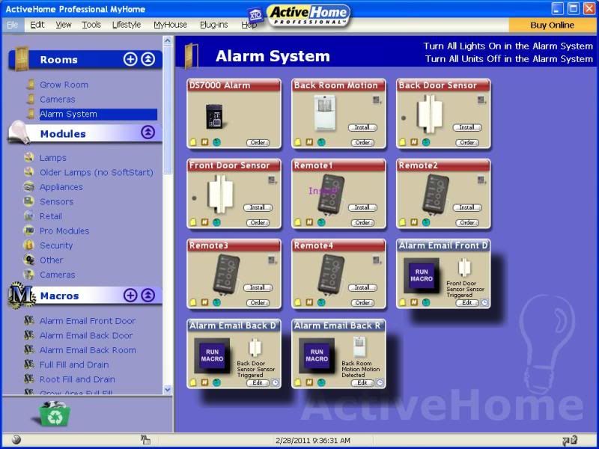Select the Alarm Email Front Door macro

click(x=88, y=321)
